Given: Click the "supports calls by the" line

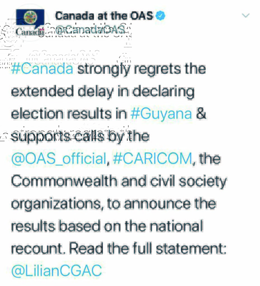Looking at the screenshot, I should pyautogui.click(x=80, y=137).
